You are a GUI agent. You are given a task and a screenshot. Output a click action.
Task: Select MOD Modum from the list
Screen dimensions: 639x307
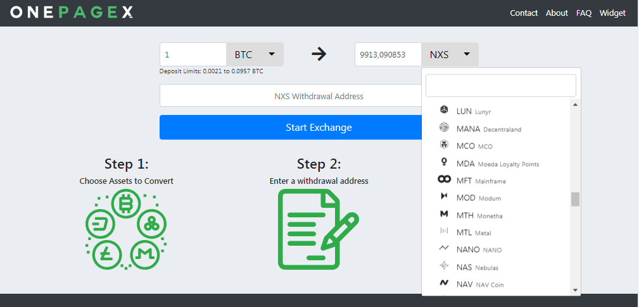(496, 198)
